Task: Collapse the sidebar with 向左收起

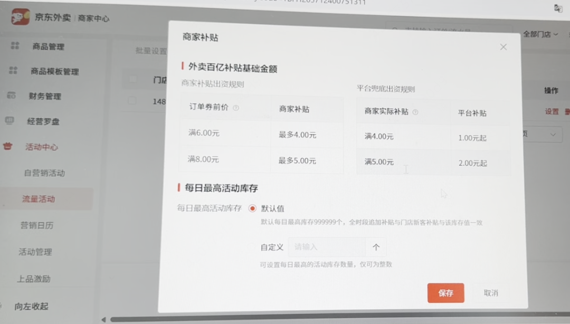Action: (x=31, y=306)
